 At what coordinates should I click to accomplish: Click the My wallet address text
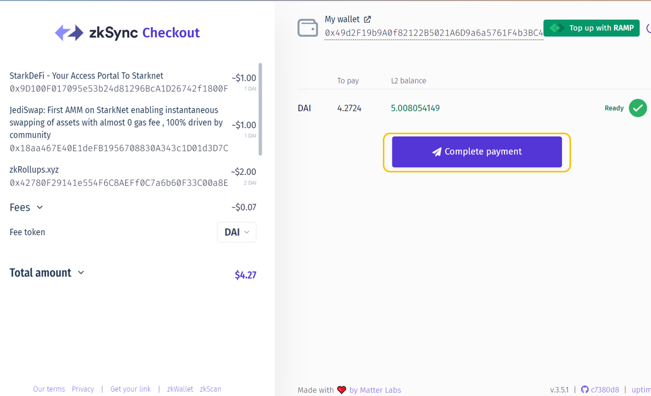point(434,33)
